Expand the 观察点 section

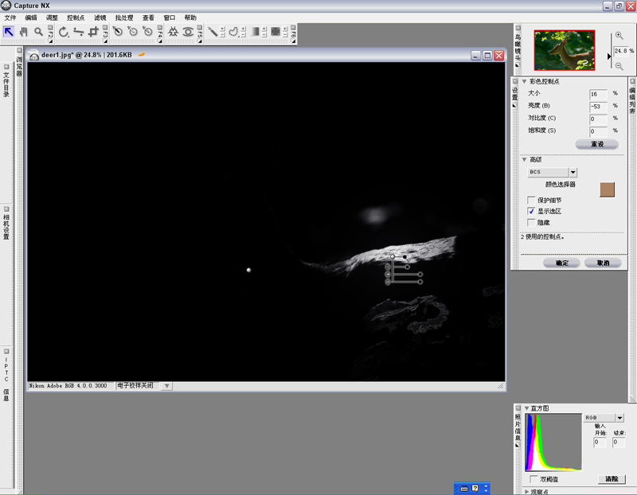[527, 492]
